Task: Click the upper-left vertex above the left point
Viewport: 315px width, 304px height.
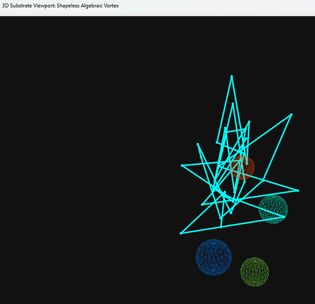Action: pos(198,144)
